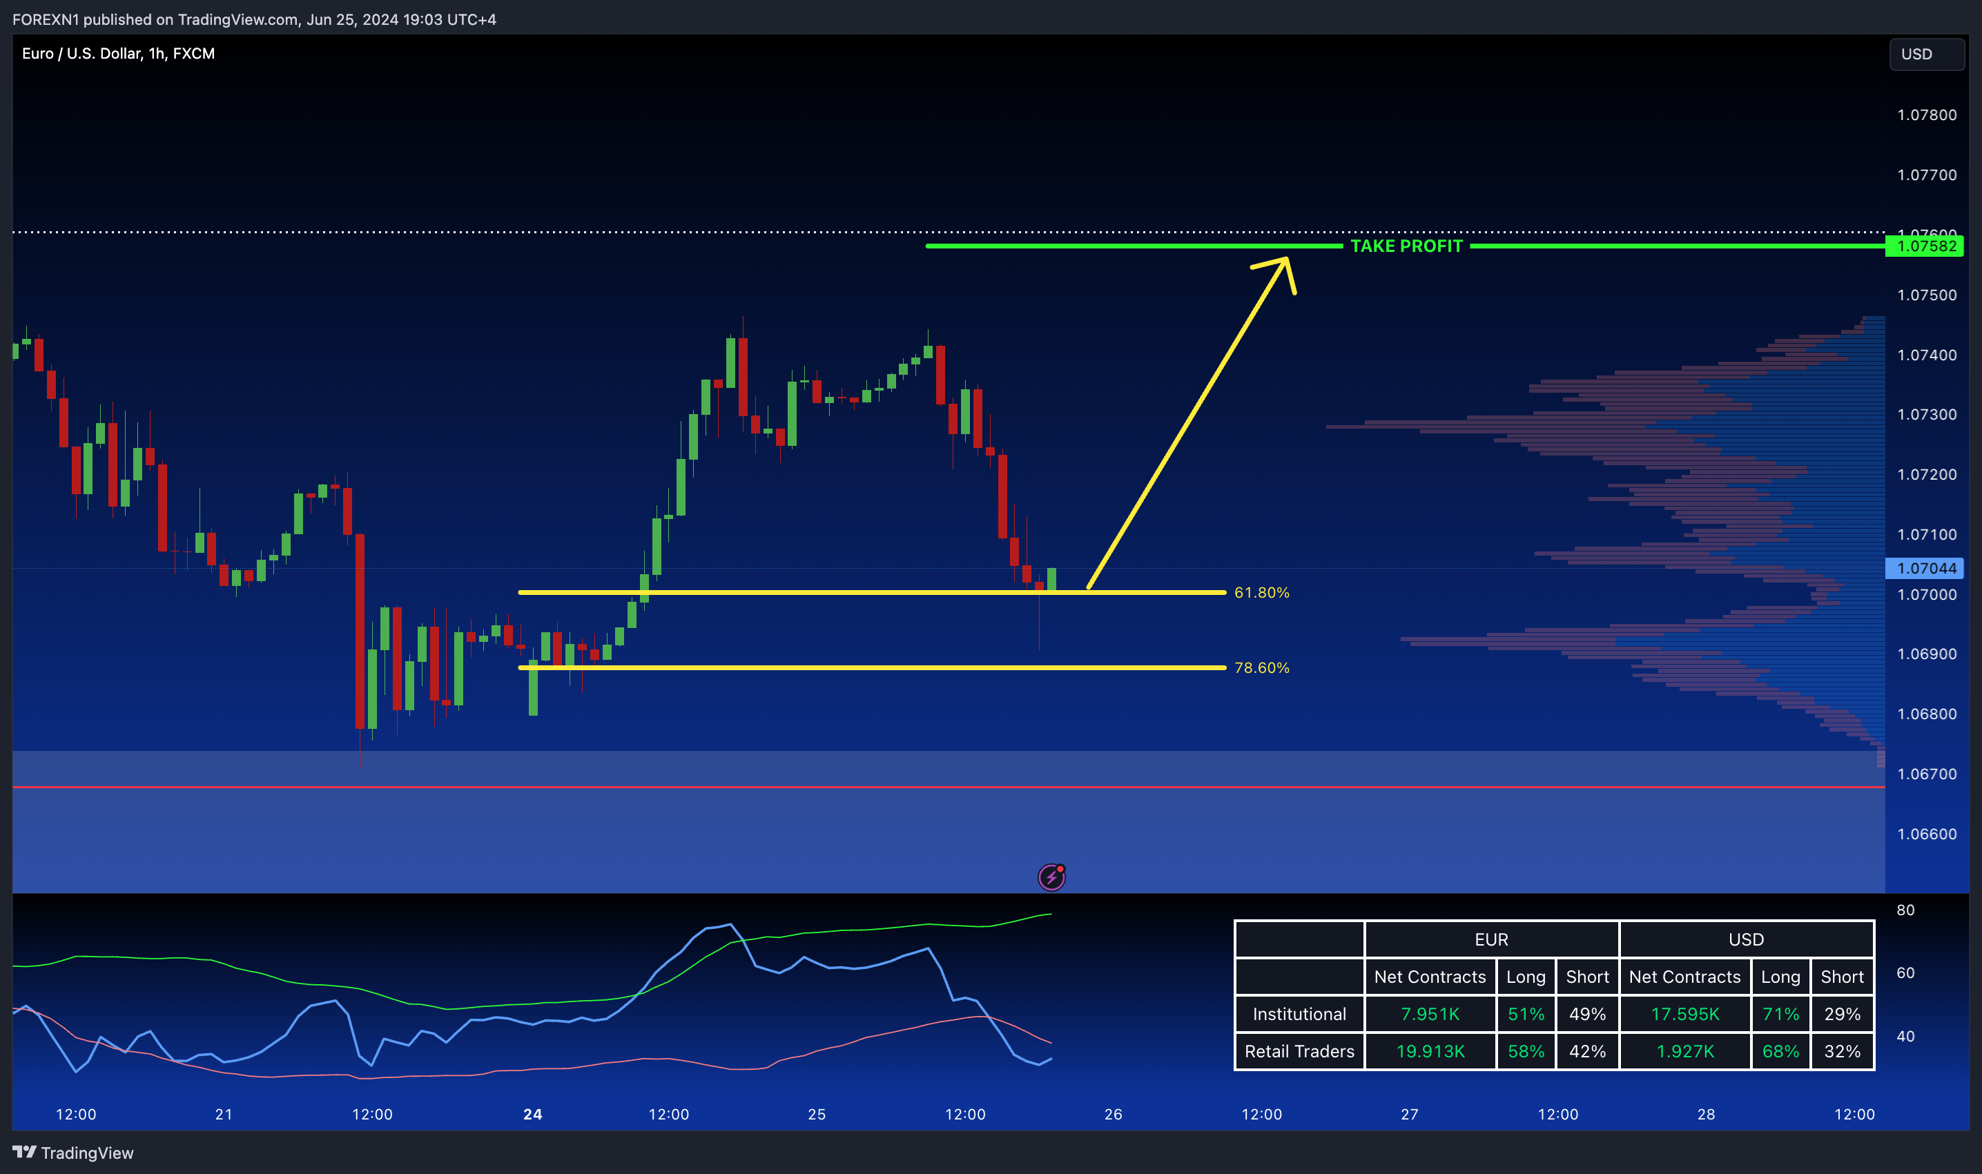
Task: Click the TradingView logo at bottom left
Action: pos(74,1153)
